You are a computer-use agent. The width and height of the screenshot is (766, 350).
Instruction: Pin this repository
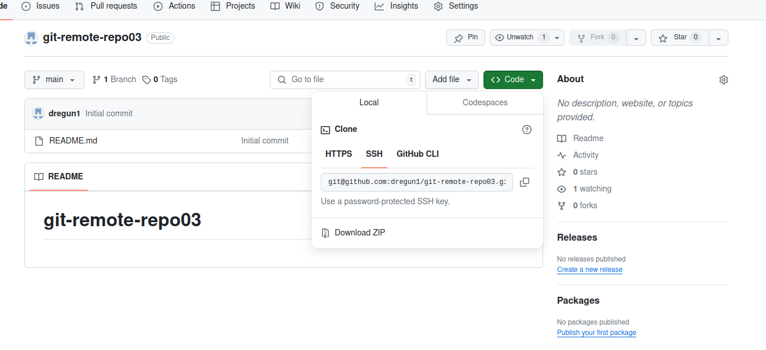(x=466, y=38)
